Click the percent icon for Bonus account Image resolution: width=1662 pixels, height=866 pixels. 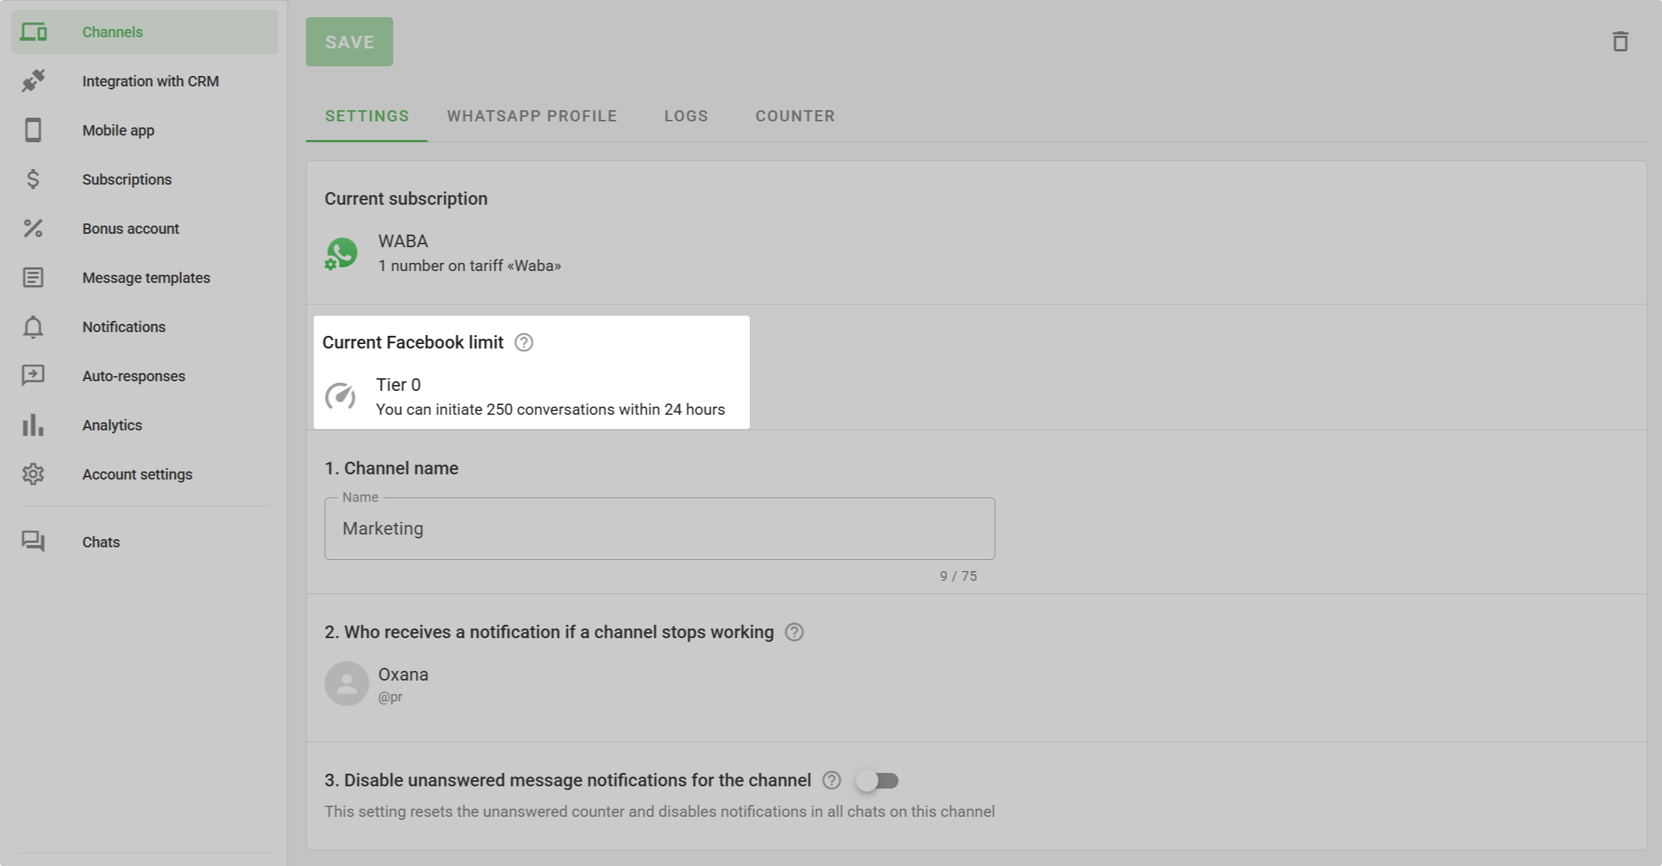(34, 229)
